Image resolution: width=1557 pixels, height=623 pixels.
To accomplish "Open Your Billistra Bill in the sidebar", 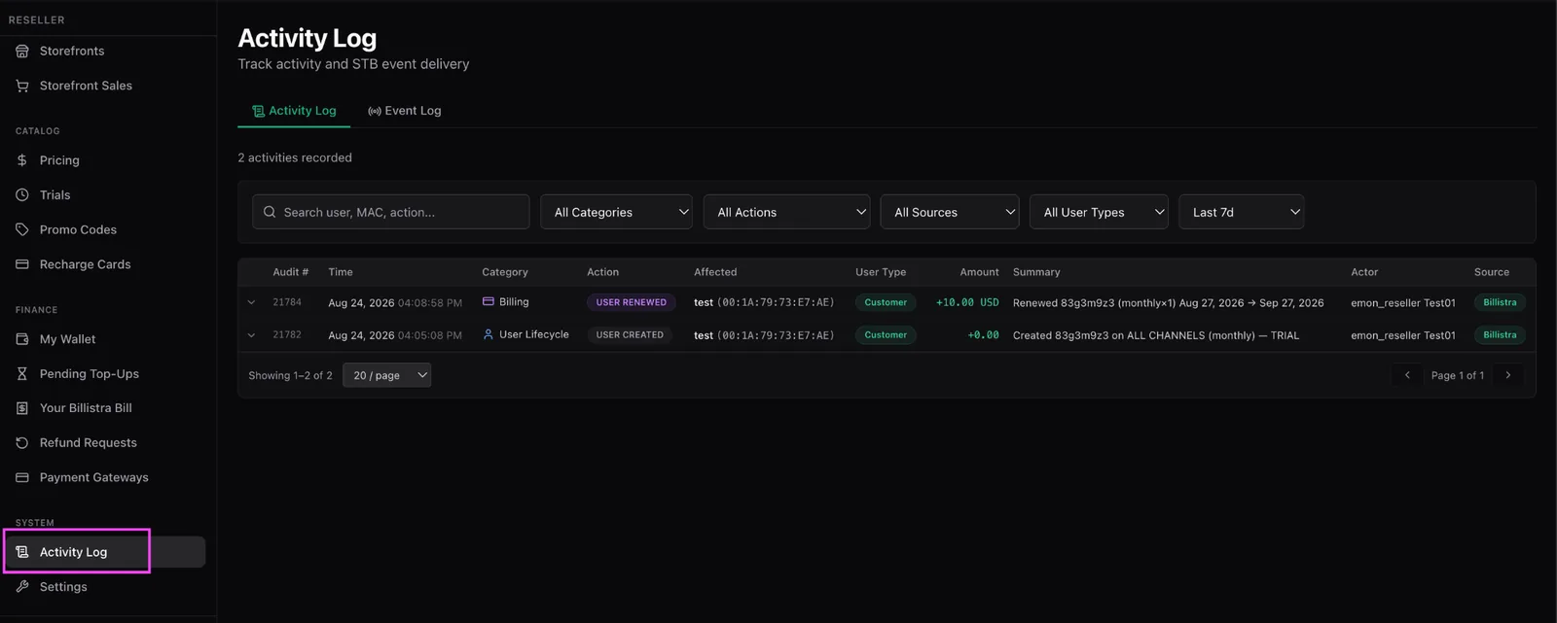I will click(107, 408).
